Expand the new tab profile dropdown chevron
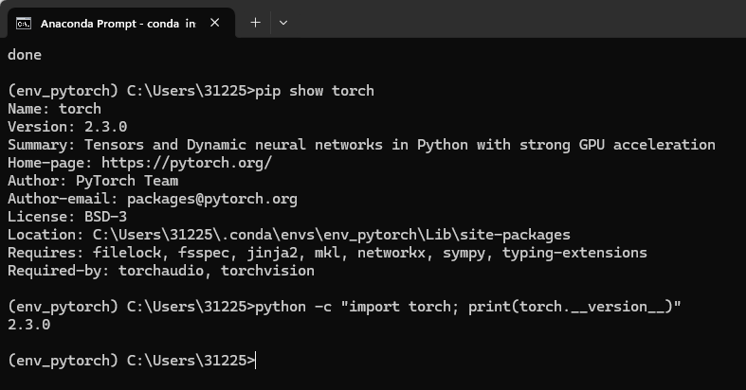 (283, 23)
